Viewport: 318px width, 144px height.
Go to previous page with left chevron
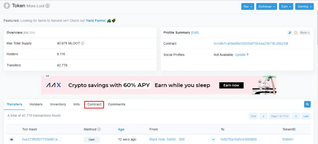[263, 116]
